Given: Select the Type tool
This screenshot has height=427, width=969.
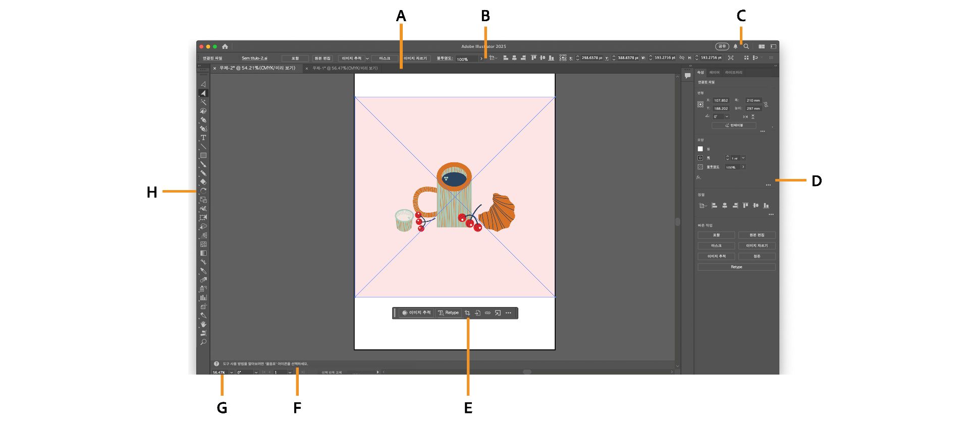Looking at the screenshot, I should coord(203,138).
